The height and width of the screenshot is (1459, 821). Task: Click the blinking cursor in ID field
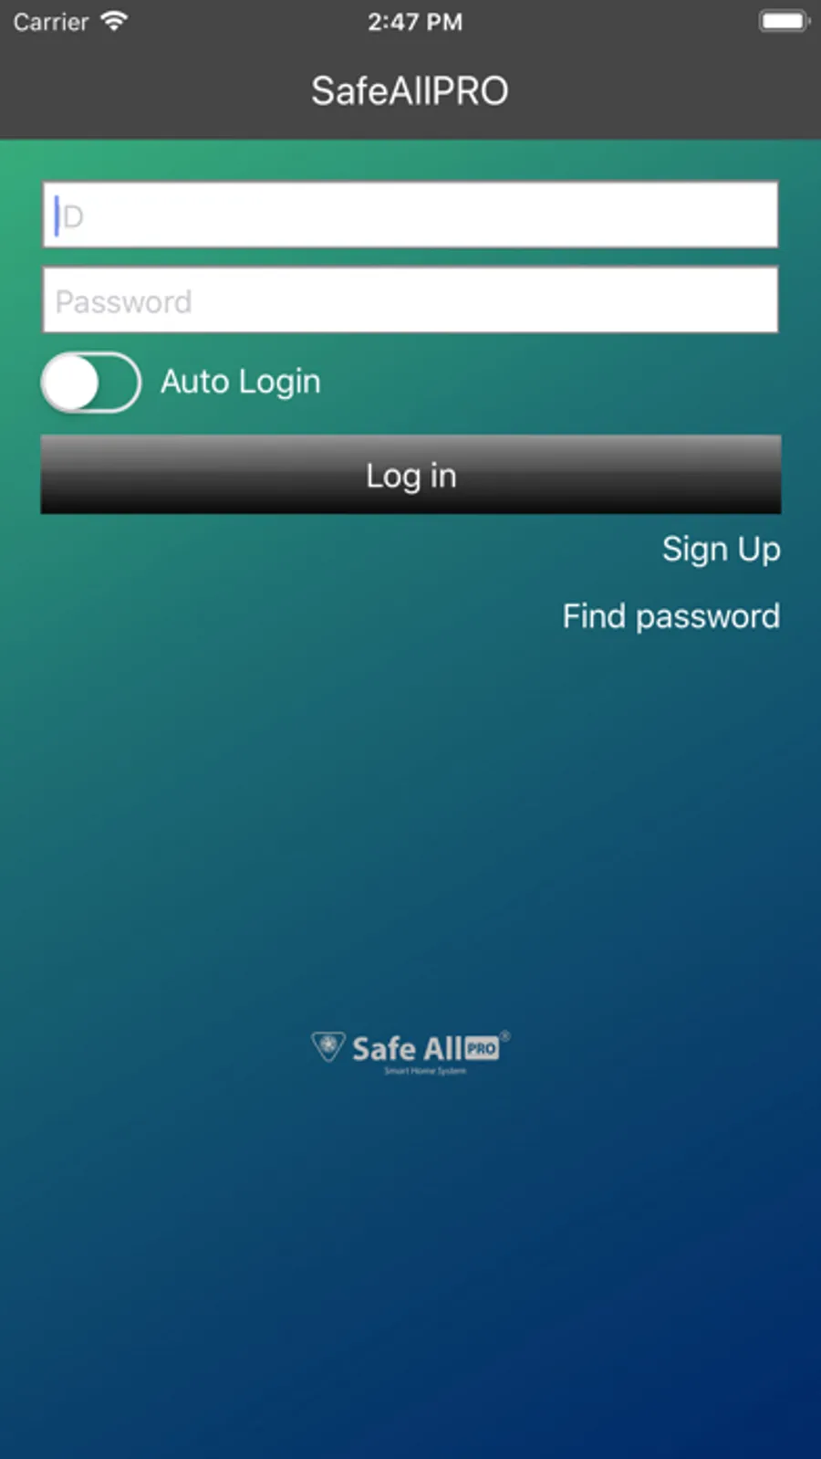pyautogui.click(x=57, y=215)
